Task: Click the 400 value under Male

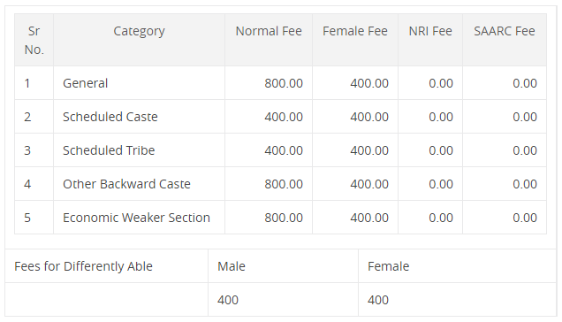Action: coord(228,300)
